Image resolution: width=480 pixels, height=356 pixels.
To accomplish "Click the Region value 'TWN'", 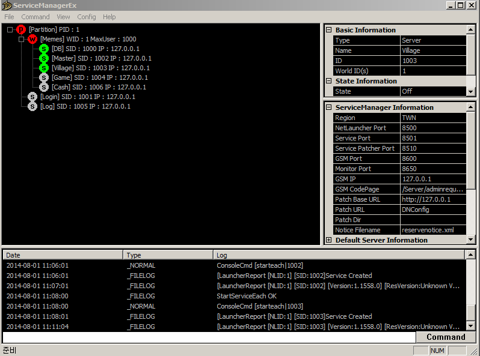I will (x=433, y=118).
